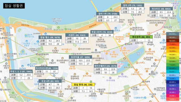Open the 돈까스의집 restaurant icon

pos(87,73)
